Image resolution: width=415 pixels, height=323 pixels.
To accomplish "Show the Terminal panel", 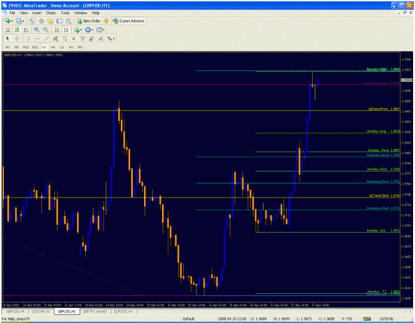I will point(59,21).
